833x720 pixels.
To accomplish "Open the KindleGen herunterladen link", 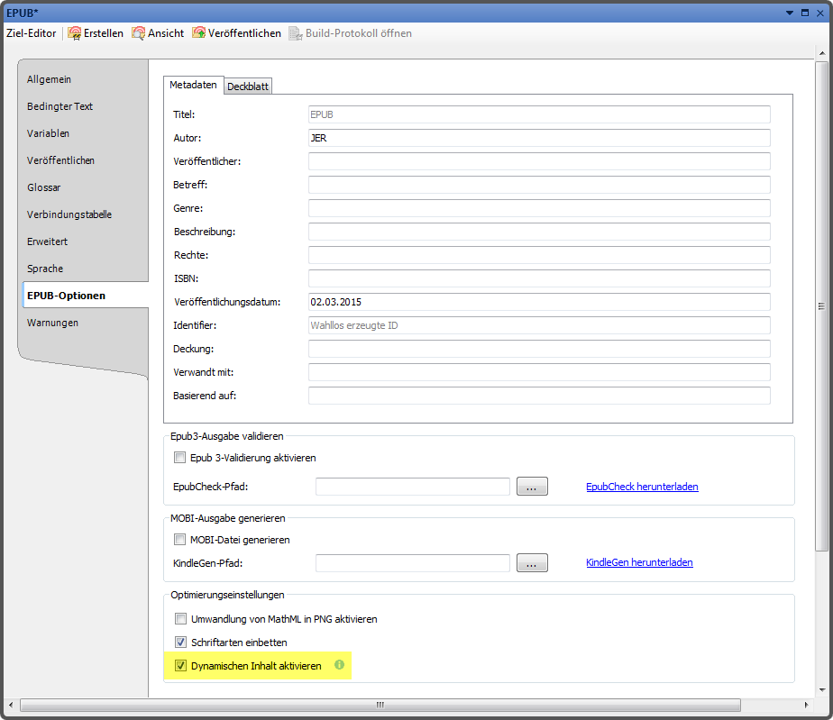I will (x=639, y=562).
